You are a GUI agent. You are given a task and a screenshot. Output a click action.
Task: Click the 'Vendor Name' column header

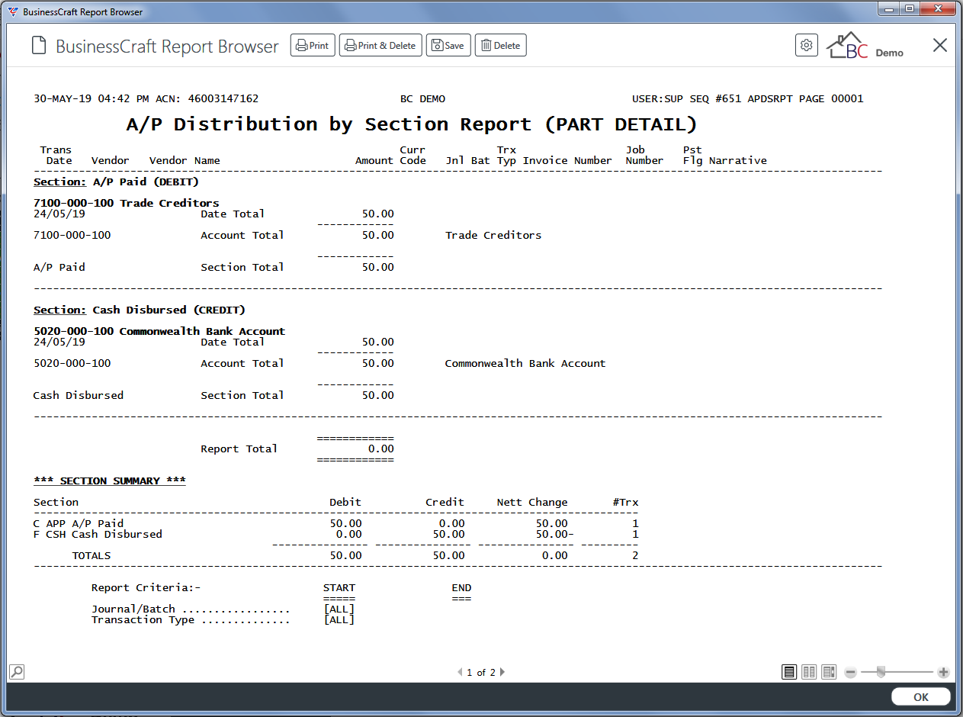pyautogui.click(x=185, y=160)
